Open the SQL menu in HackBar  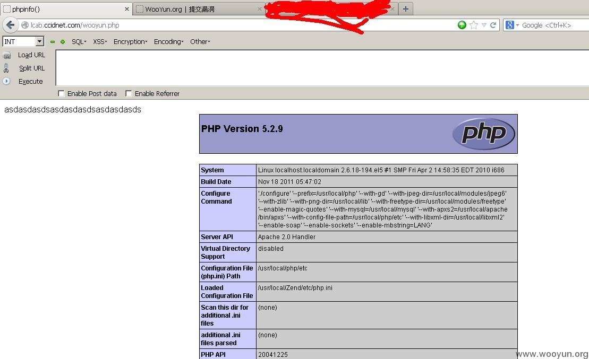click(x=79, y=42)
